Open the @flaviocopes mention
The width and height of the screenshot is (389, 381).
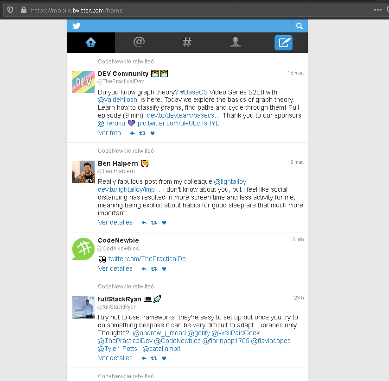coord(271,341)
